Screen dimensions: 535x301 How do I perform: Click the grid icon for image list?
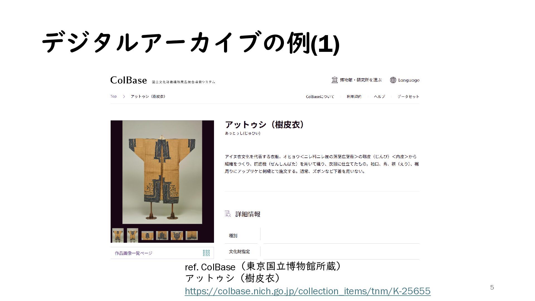[x=206, y=253]
